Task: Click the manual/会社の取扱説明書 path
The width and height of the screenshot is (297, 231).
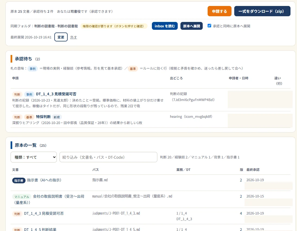Action: tap(132, 196)
